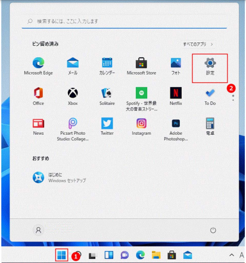Open the Windows setup recommended item
The image size is (246, 263).
click(59, 178)
